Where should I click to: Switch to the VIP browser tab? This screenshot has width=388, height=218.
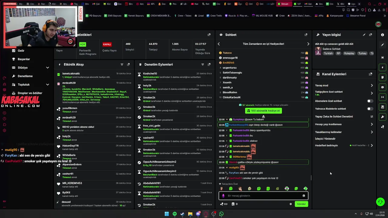pos(298,4)
